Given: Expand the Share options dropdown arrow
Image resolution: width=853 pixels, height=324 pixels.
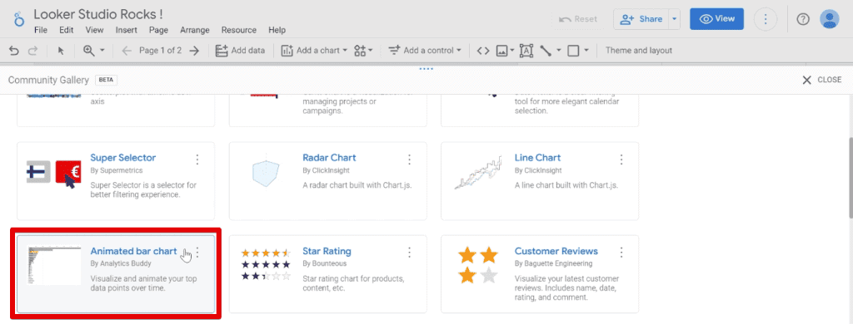Looking at the screenshot, I should 675,19.
